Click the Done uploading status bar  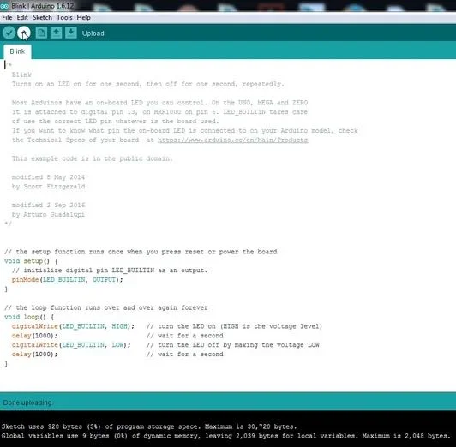228,402
